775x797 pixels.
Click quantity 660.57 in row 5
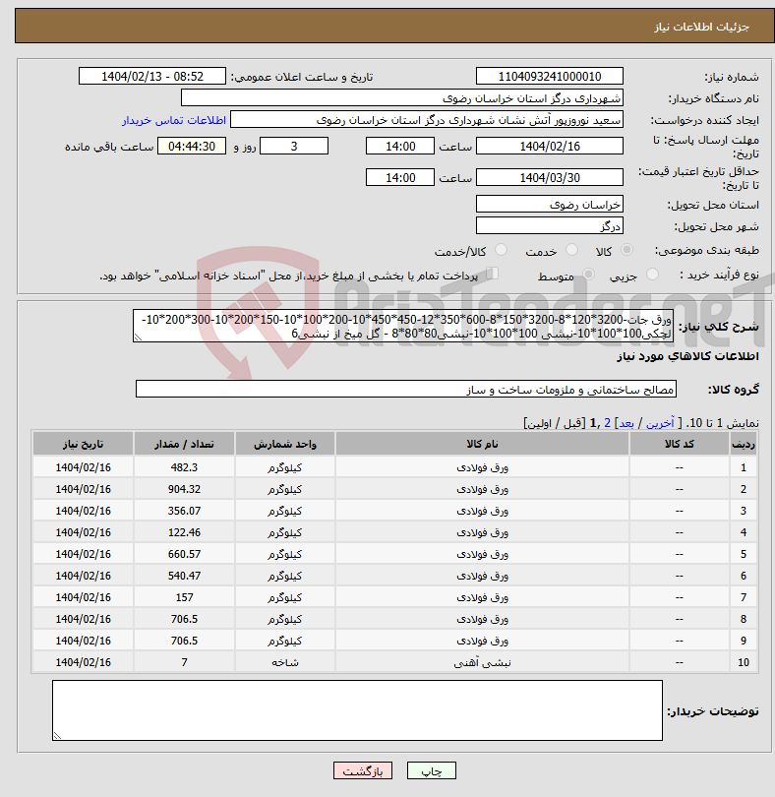tap(184, 554)
